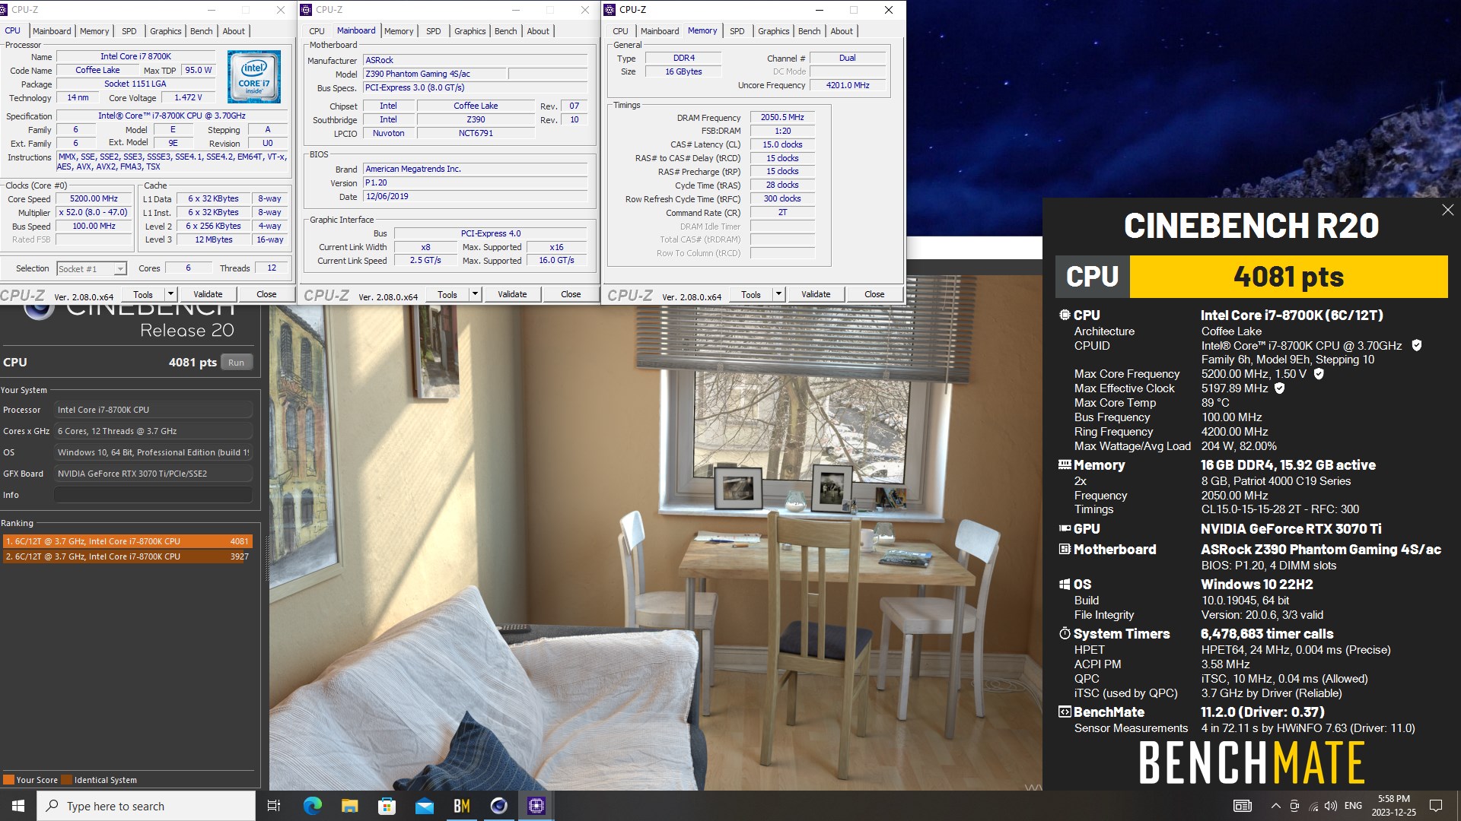Screen dimensions: 1461x821
Task: Click the DRAM Frequency value 2050.5 MHz
Action: (x=782, y=117)
